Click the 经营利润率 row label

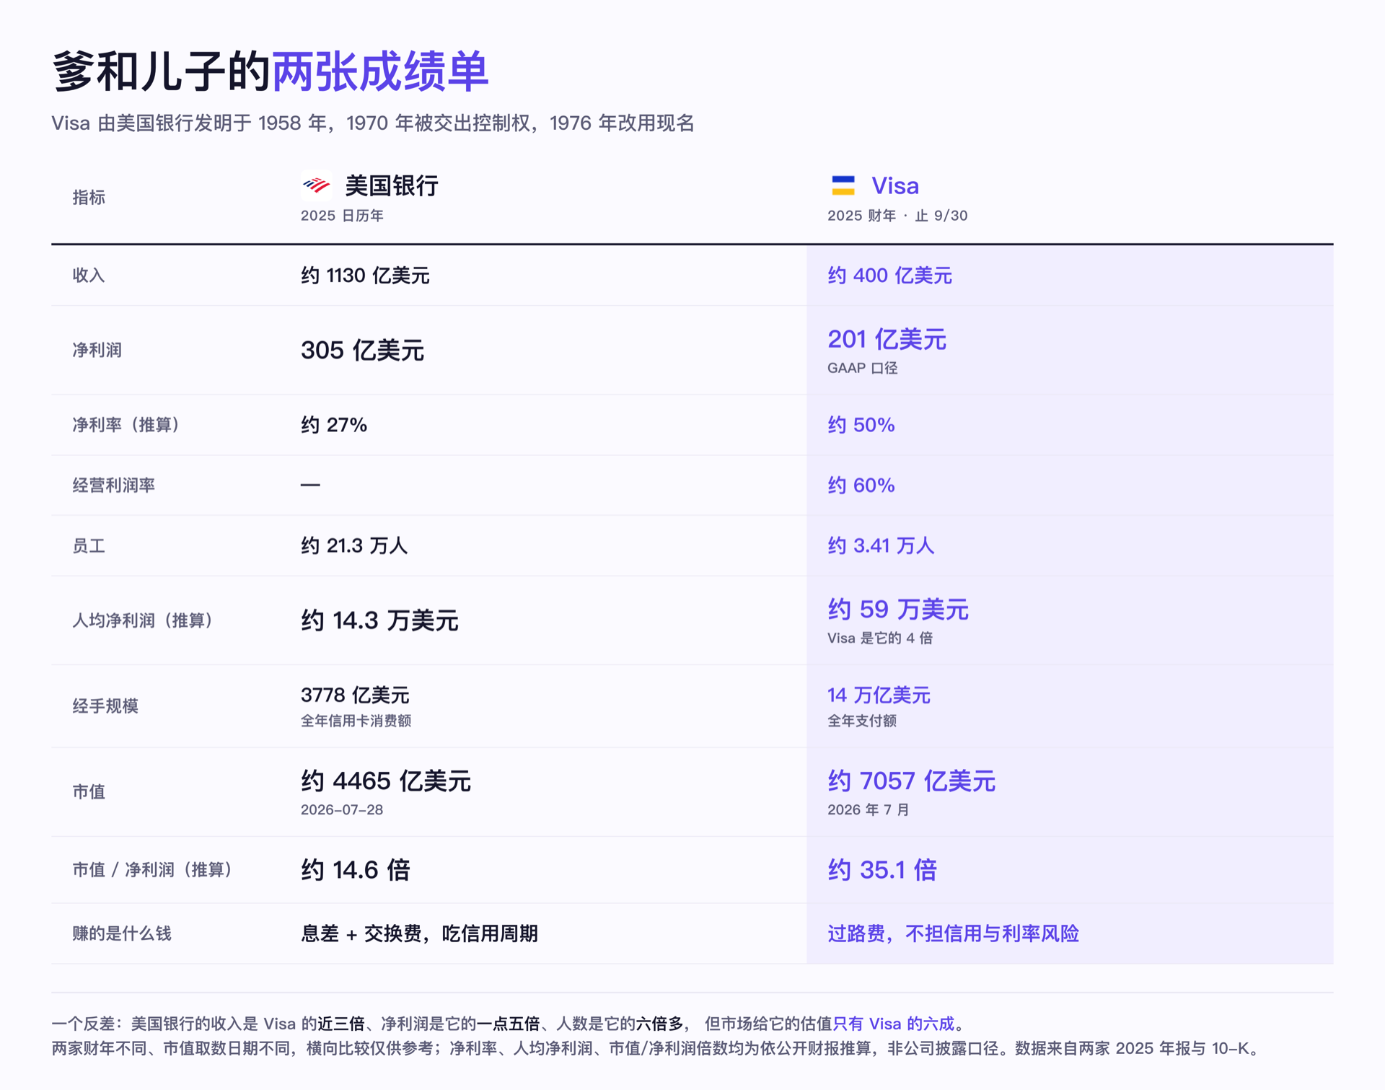point(114,485)
